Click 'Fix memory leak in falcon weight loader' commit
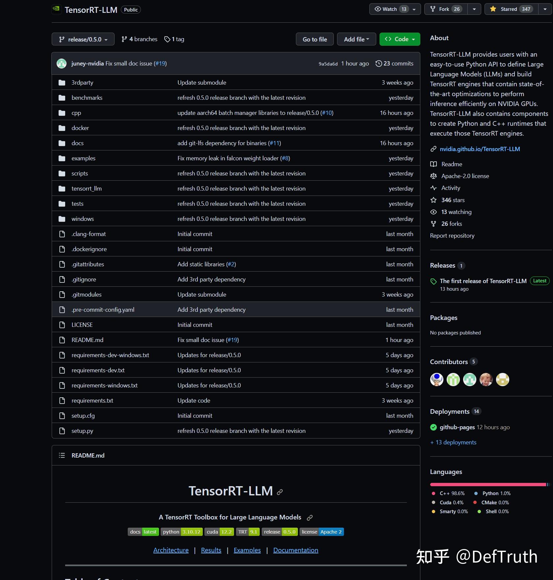This screenshot has width=553, height=580. point(228,158)
